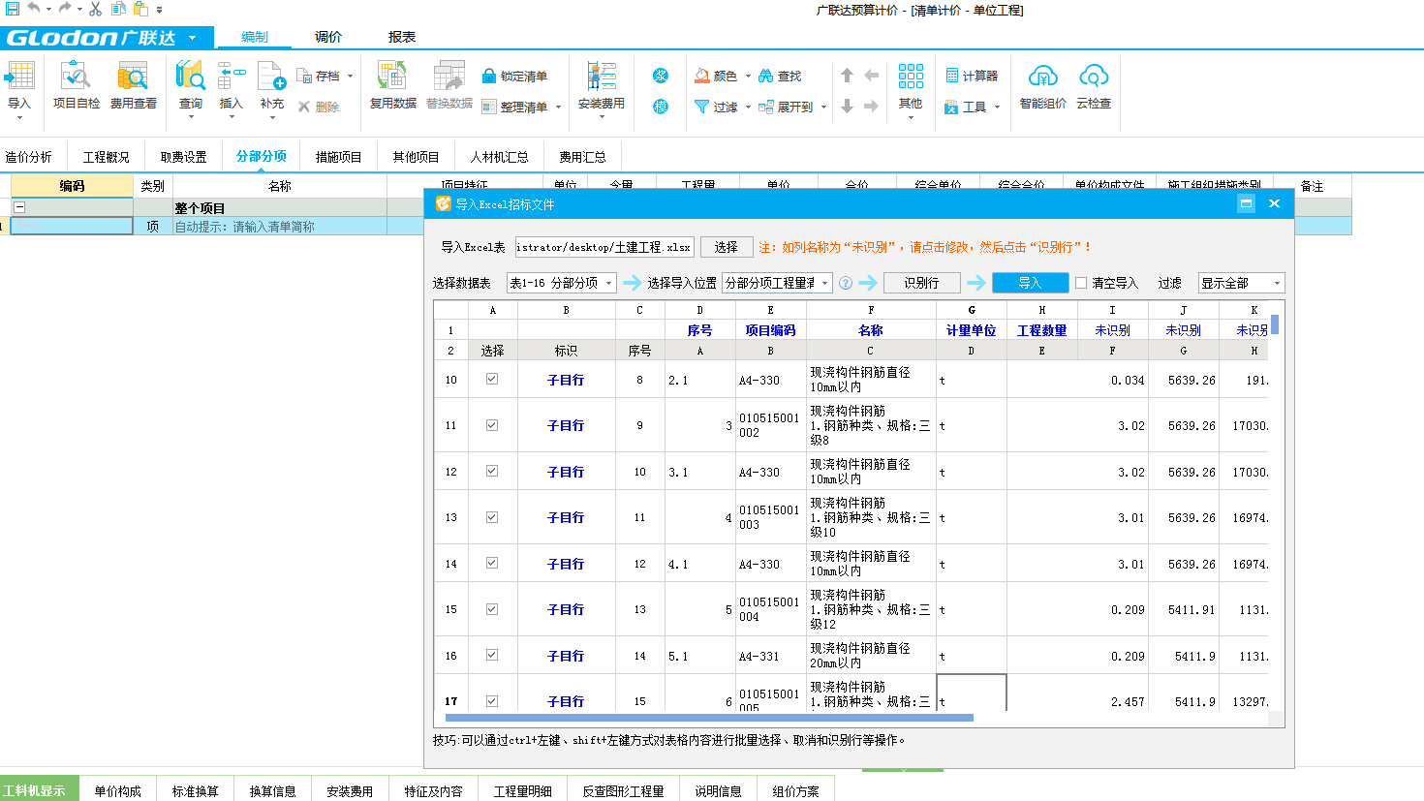Screen dimensions: 1424x801
Task: Click the 颜色 color tool
Action: [723, 76]
